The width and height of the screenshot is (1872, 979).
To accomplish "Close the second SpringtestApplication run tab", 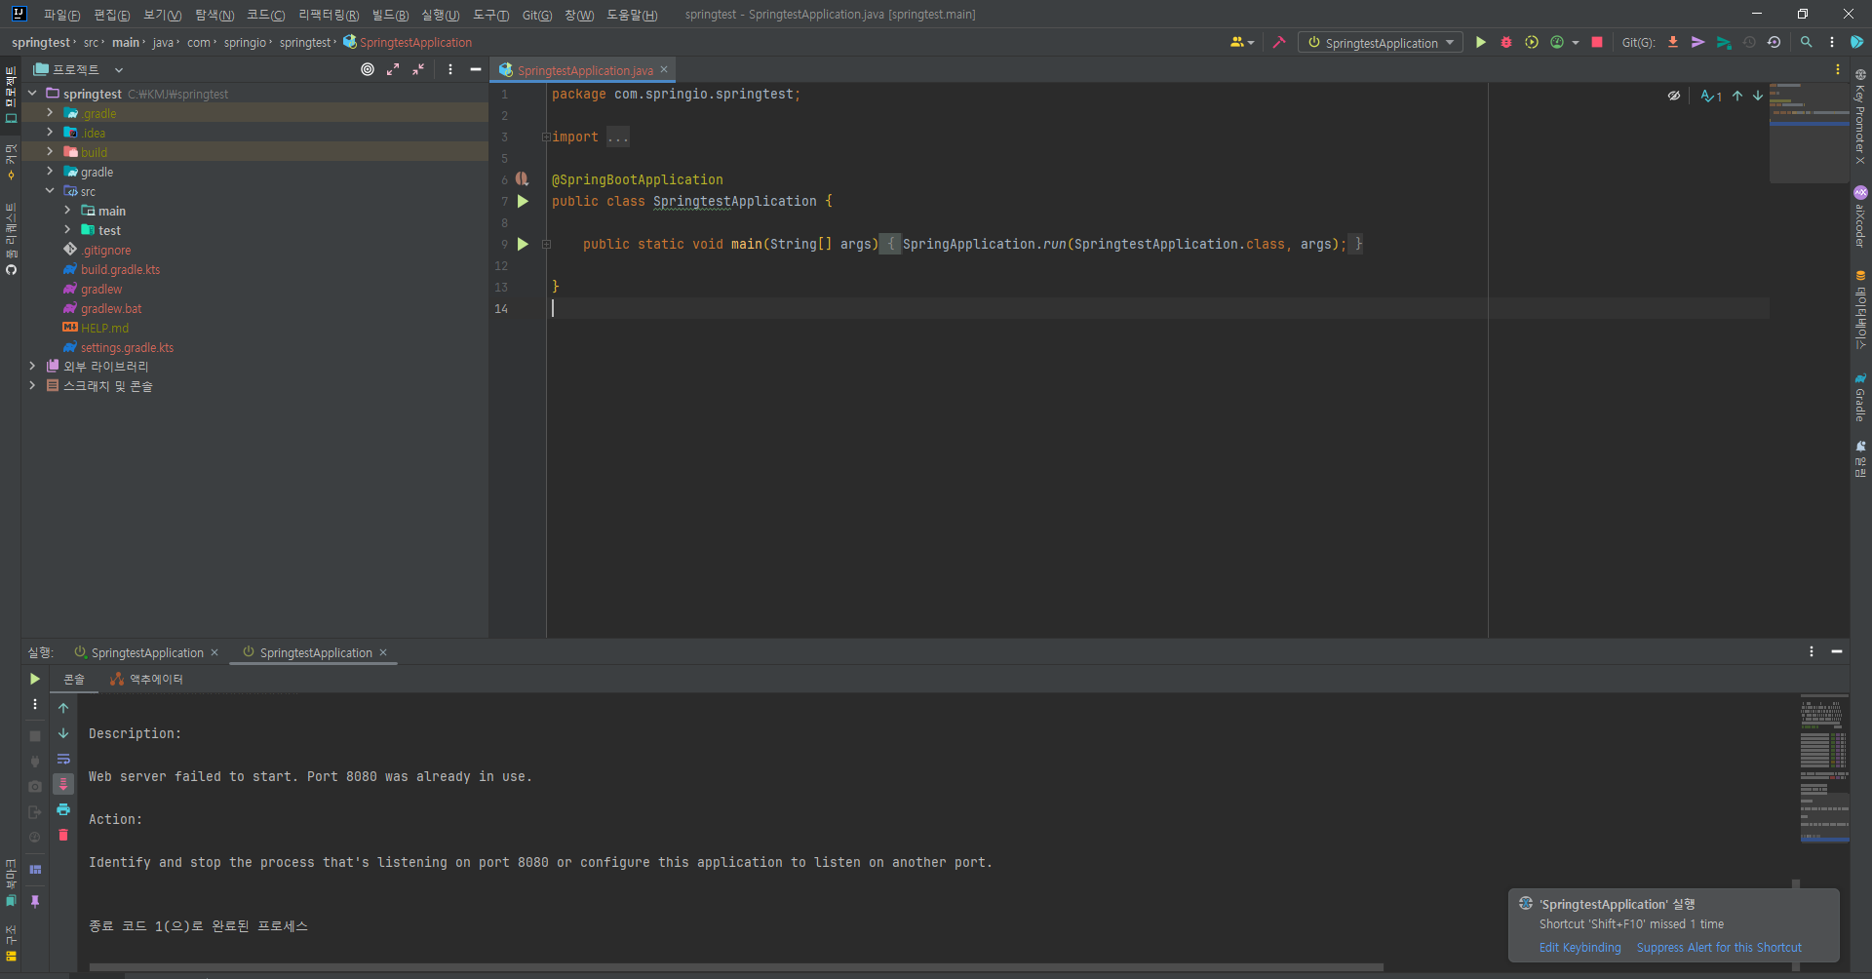I will (383, 652).
